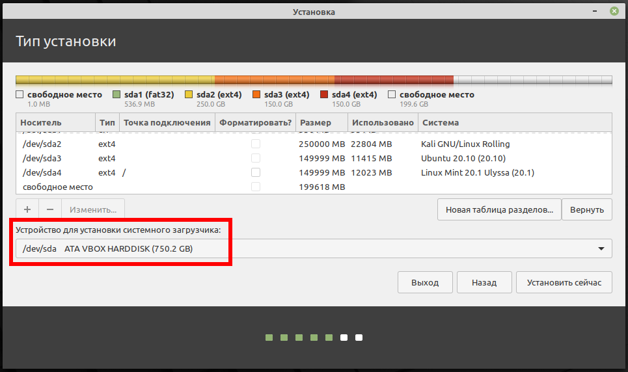Toggle format checkbox for /dev/sda3
This screenshot has width=628, height=372.
256,158
